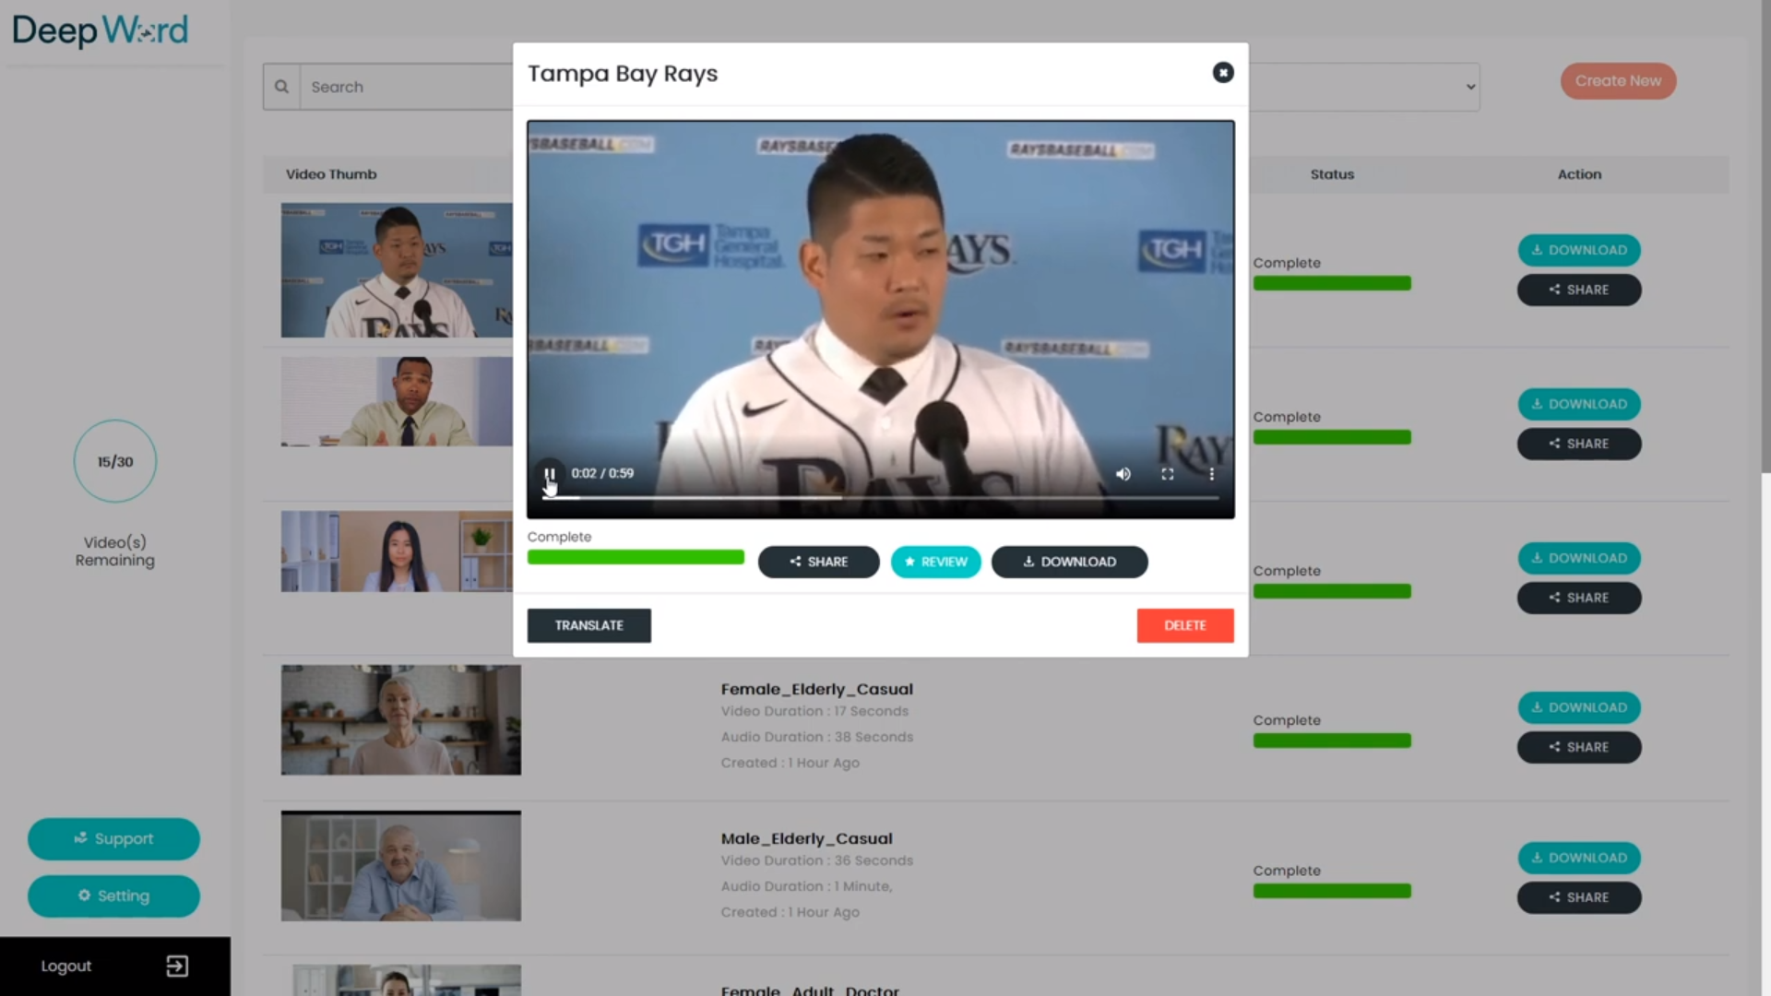This screenshot has height=996, width=1771.
Task: Click the Translate button
Action: [588, 625]
